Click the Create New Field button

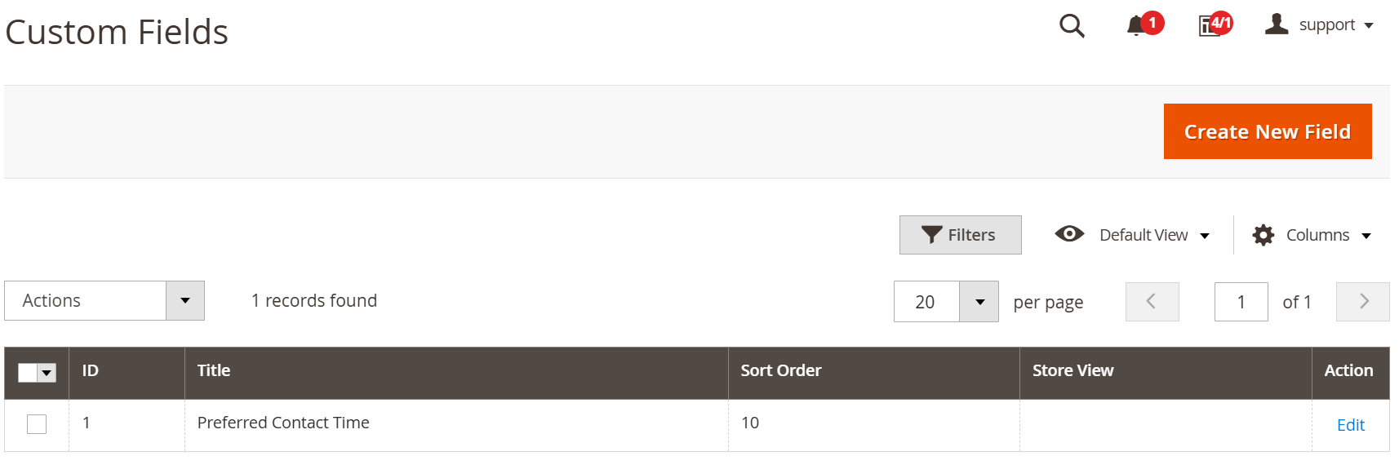(1268, 131)
